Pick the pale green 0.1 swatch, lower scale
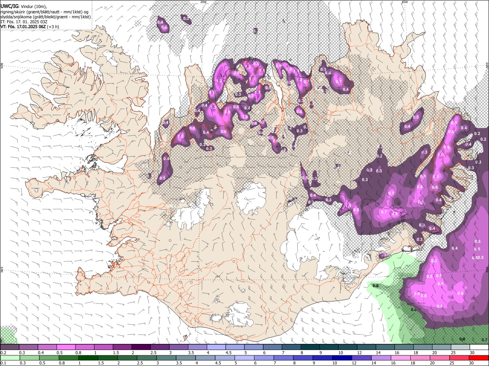Screen dimensions: 489x366 click(10, 358)
